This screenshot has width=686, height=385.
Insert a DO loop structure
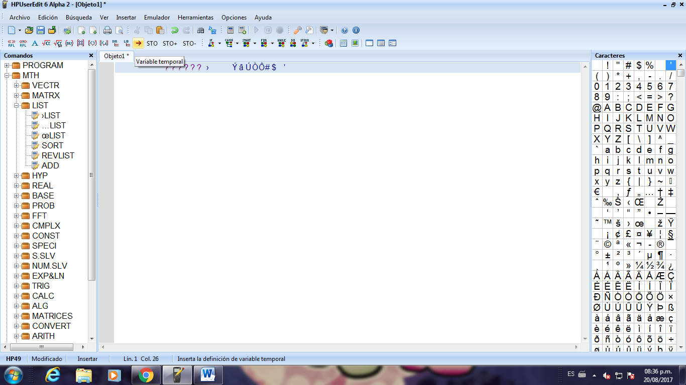pyautogui.click(x=293, y=44)
